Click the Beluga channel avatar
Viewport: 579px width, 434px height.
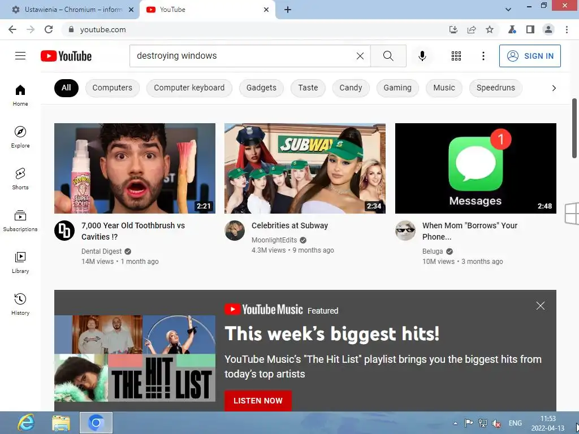click(405, 231)
